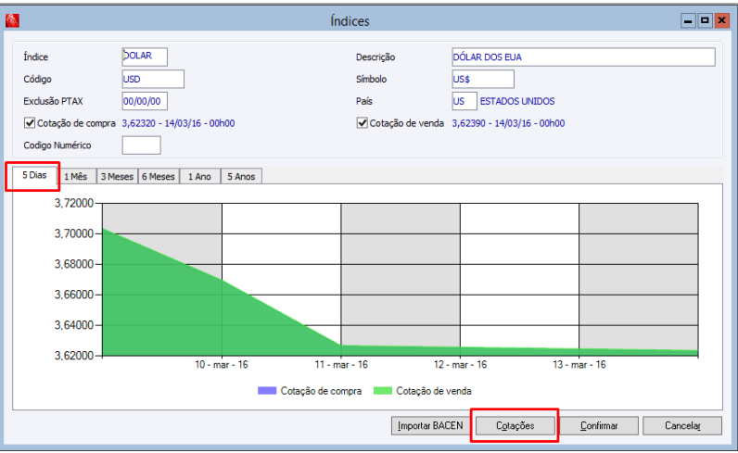The image size is (738, 453).
Task: Switch to the 1 Mês tab
Action: (x=76, y=176)
